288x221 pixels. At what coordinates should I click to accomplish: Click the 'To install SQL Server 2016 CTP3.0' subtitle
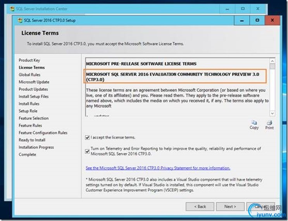tap(105, 44)
